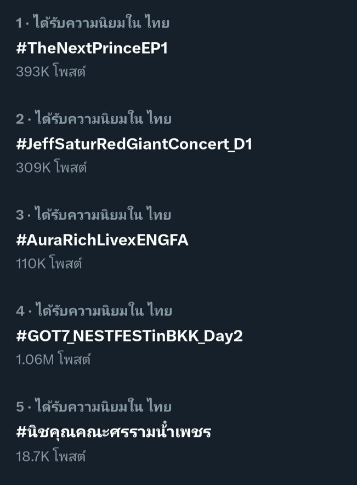Open the #JeffSaturRedGiantConcert_D1 hashtag
This screenshot has width=357, height=485.
pyautogui.click(x=134, y=145)
